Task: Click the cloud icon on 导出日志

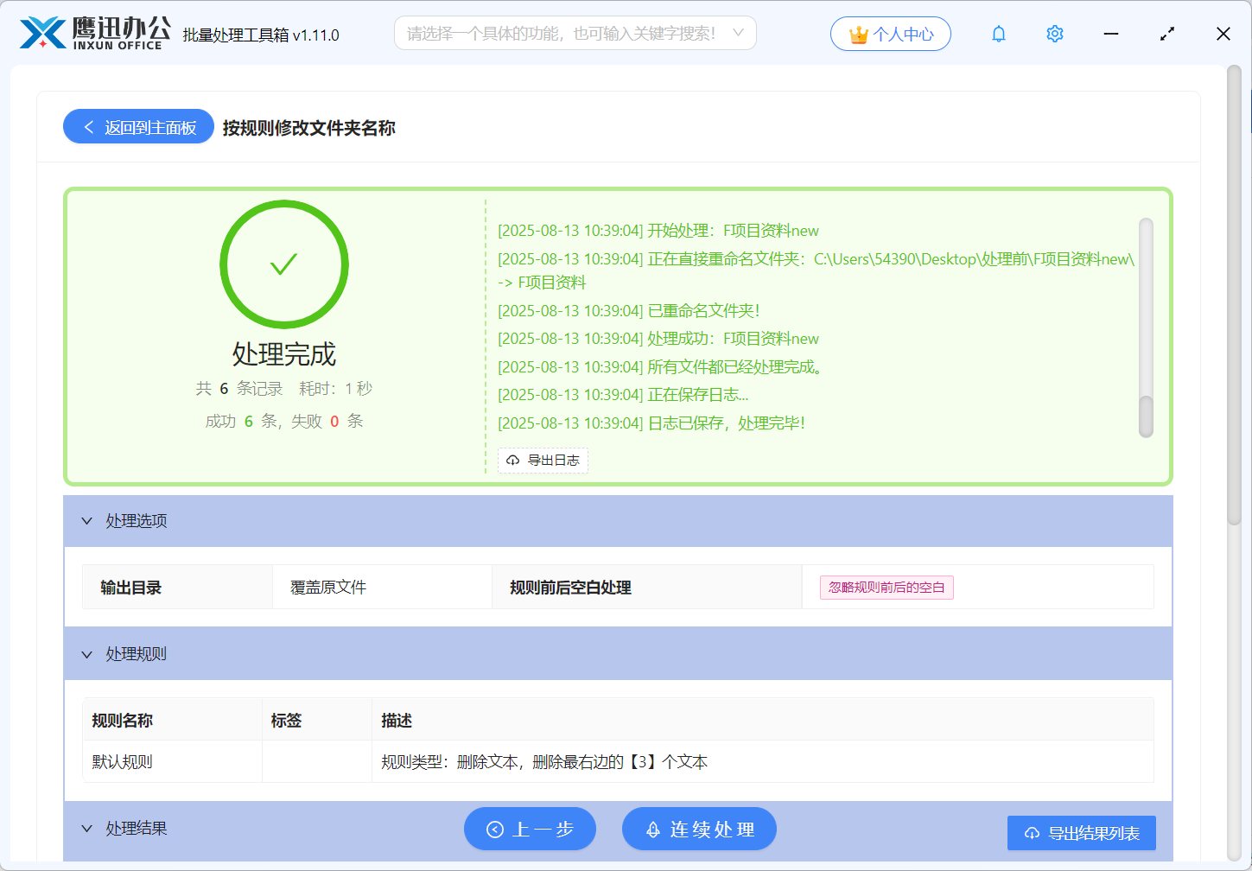Action: point(513,461)
